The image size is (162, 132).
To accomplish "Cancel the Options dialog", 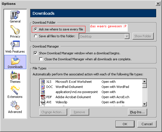I will pos(147,124).
